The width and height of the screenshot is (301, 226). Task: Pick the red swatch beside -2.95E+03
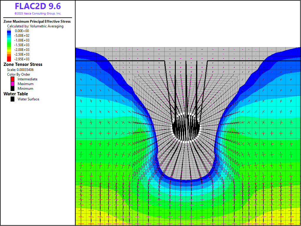tap(9, 59)
